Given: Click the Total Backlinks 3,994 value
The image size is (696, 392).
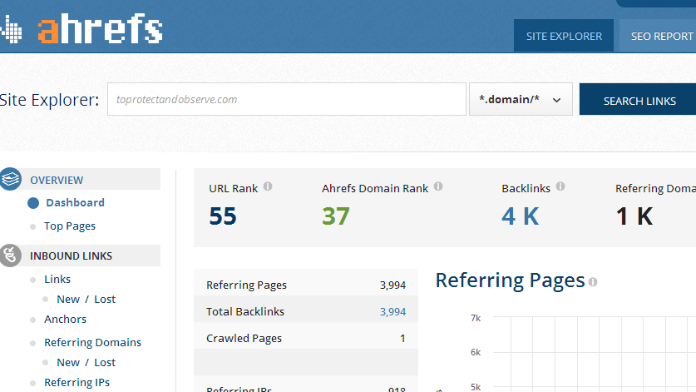Looking at the screenshot, I should tap(392, 311).
